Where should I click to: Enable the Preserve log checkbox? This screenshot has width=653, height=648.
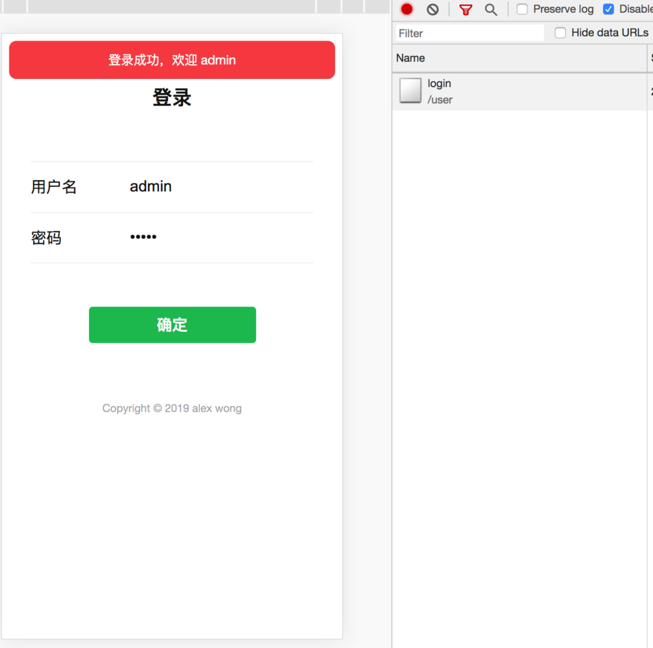[521, 9]
